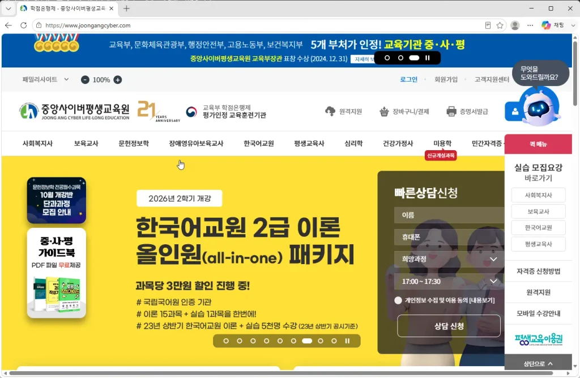Pause the top banner slideshow
580x378 pixels.
pyautogui.click(x=428, y=58)
